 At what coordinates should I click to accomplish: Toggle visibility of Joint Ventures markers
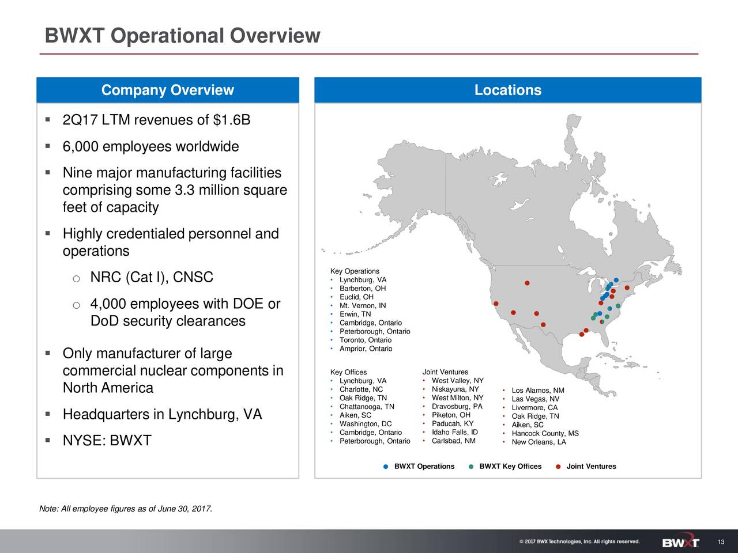(x=590, y=466)
